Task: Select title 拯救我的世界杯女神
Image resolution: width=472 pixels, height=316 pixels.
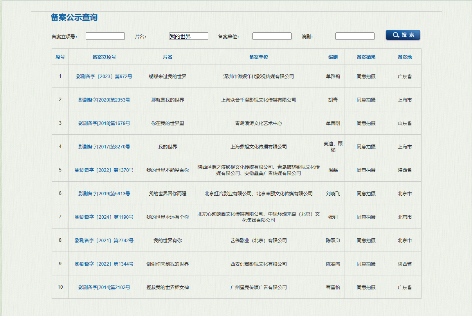Action: click(x=168, y=287)
